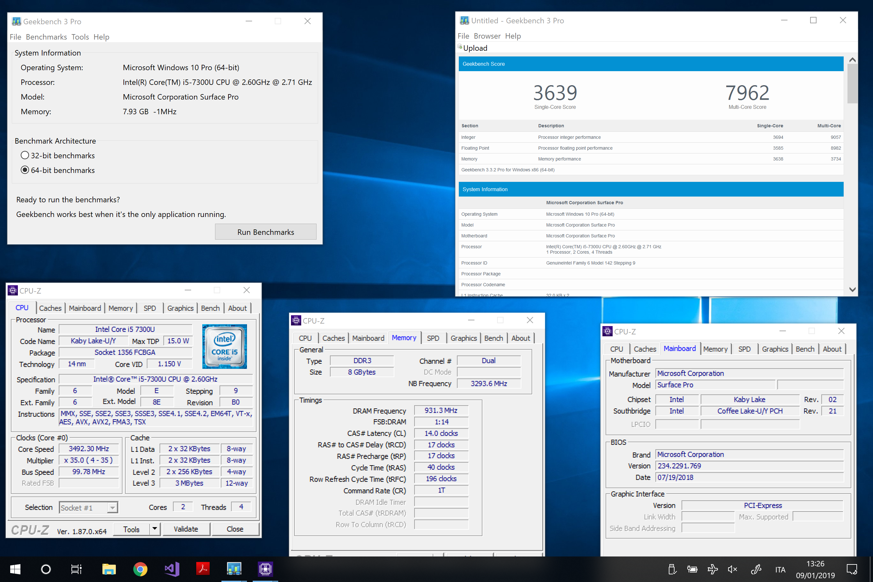
Task: Click the CPU-Z Memory window title icon
Action: pos(296,320)
